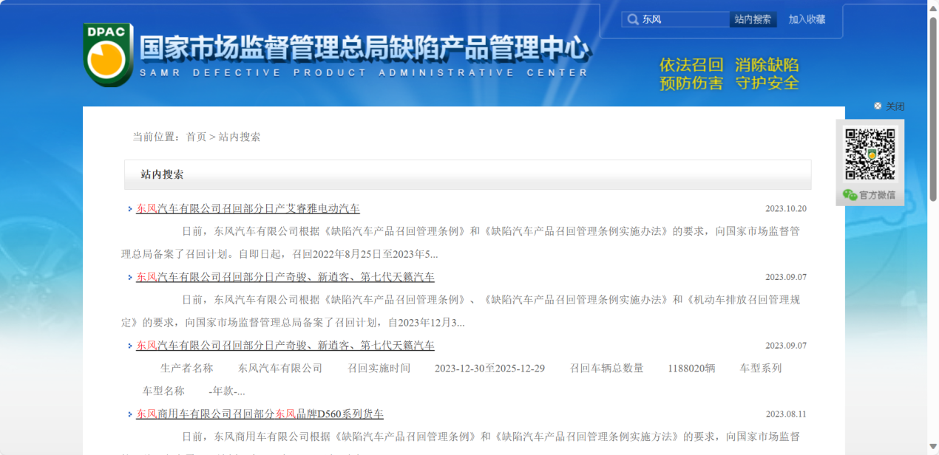
Task: Click the date 2023.10.20
Action: 786,209
